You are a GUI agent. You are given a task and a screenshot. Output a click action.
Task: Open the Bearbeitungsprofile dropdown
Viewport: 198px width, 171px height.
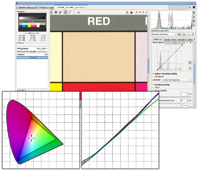click(164, 34)
